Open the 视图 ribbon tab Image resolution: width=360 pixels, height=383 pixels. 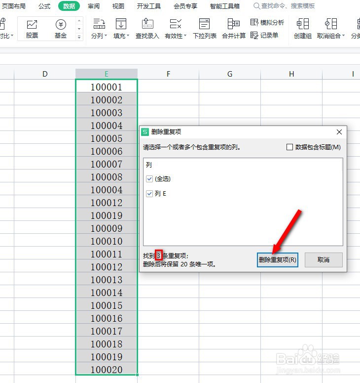coord(118,6)
